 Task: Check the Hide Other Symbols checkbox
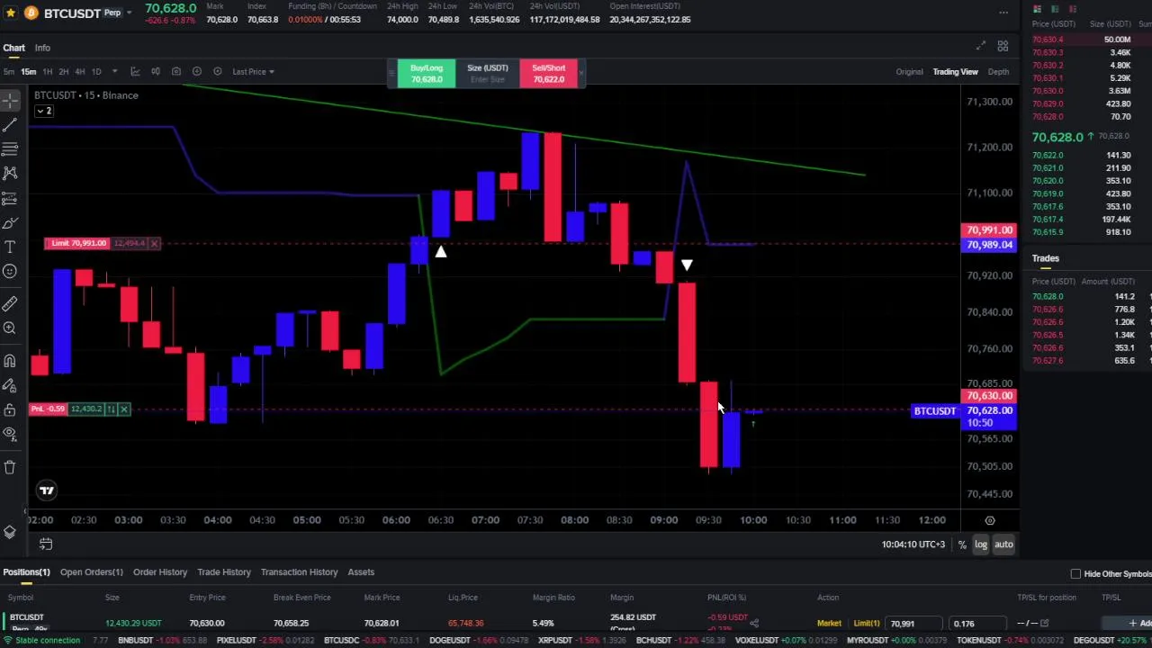tap(1075, 574)
